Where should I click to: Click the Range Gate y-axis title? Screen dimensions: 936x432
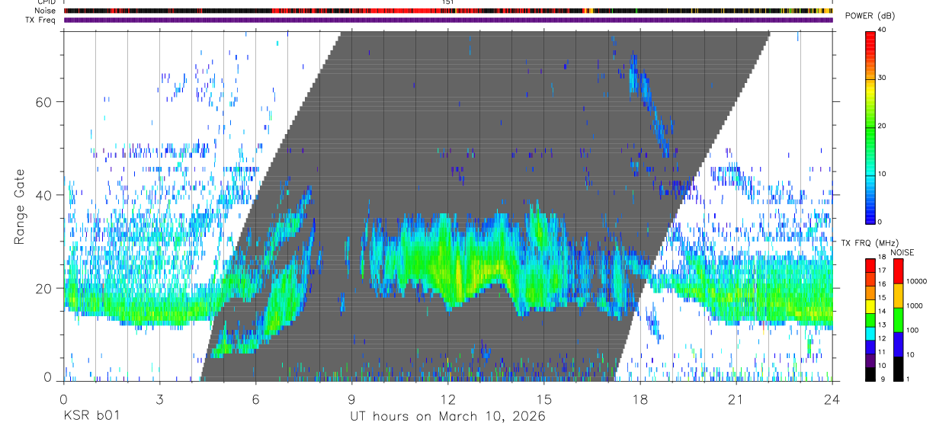coord(19,206)
